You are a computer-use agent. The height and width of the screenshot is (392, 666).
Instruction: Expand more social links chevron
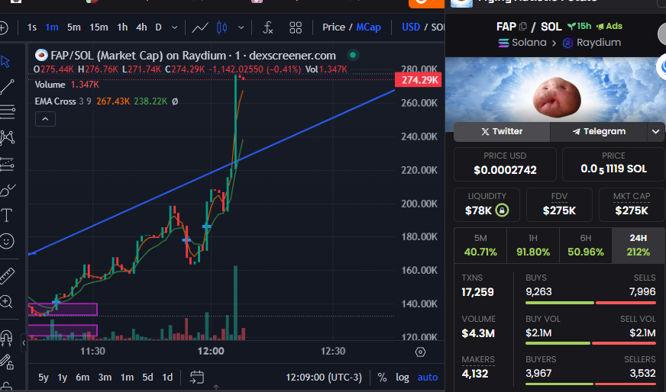(656, 131)
